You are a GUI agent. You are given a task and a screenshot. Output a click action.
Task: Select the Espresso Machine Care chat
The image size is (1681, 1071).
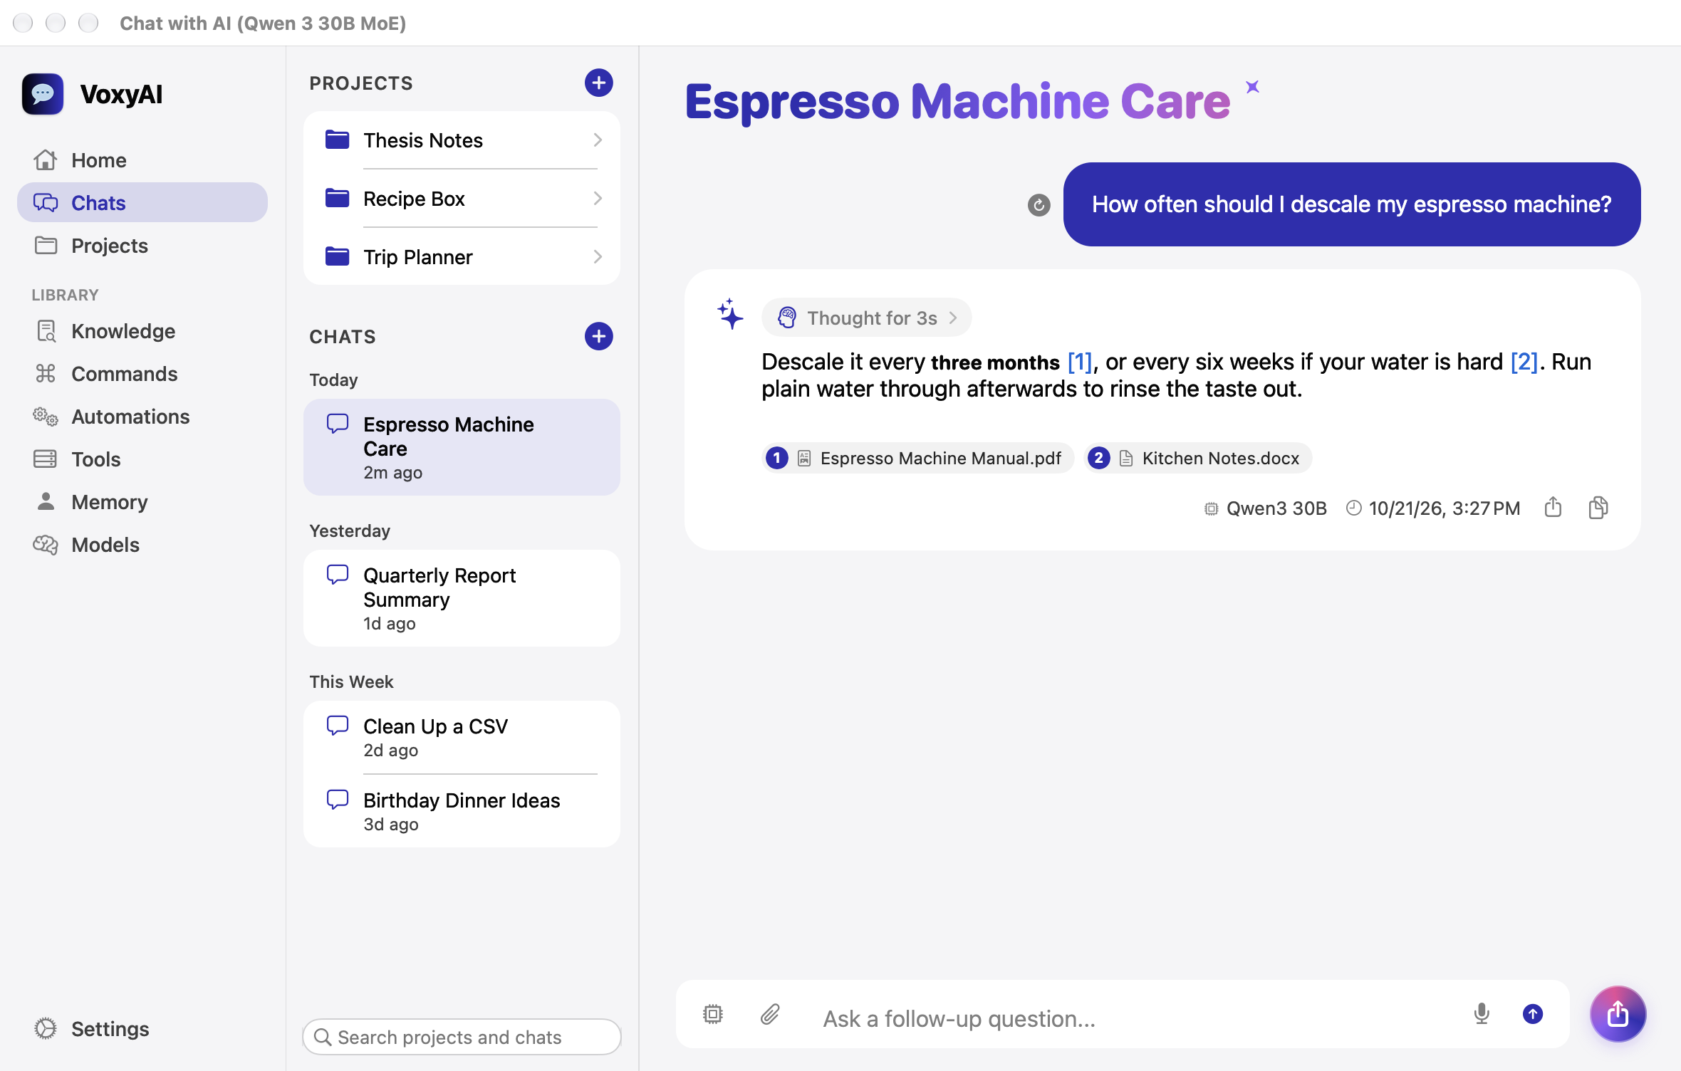tap(462, 447)
